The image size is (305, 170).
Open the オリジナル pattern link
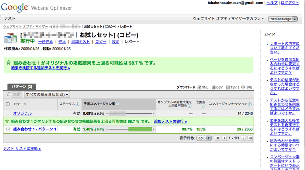point(22,113)
